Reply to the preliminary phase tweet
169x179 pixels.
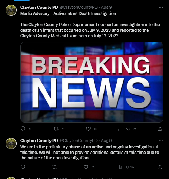(x=23, y=167)
